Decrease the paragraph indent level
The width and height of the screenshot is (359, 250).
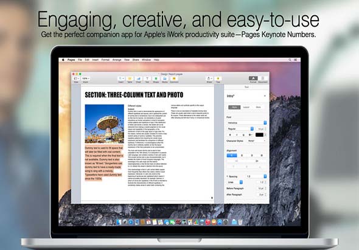237,161
